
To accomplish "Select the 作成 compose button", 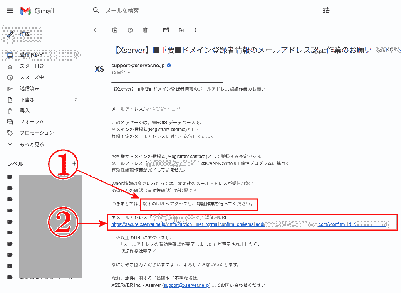I will tap(21, 34).
